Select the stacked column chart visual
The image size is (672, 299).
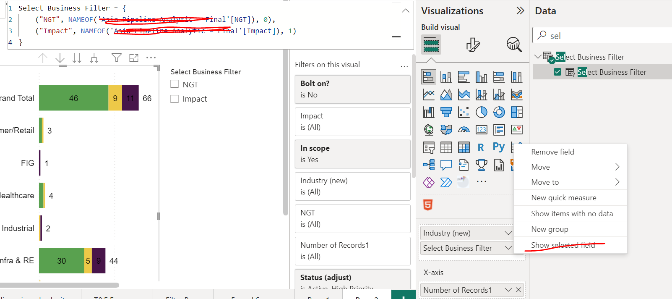click(446, 77)
